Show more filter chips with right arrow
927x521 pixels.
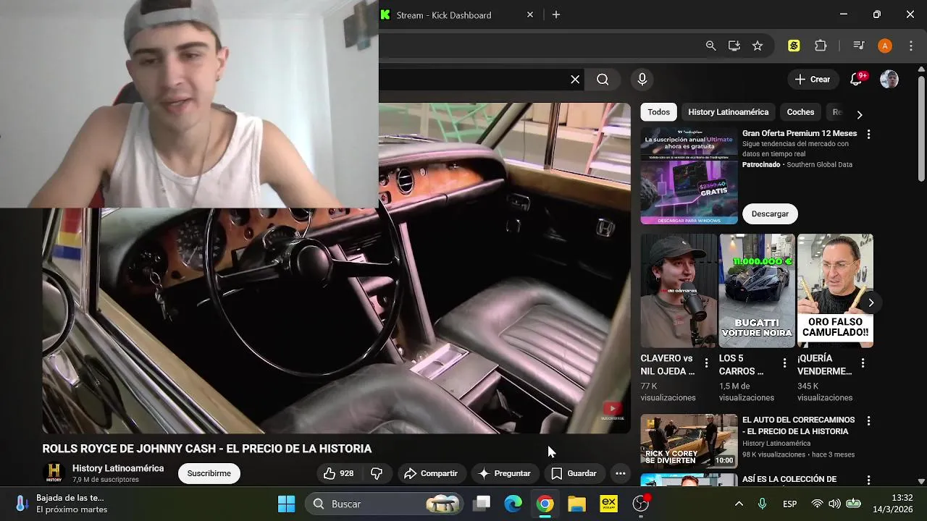pos(859,114)
